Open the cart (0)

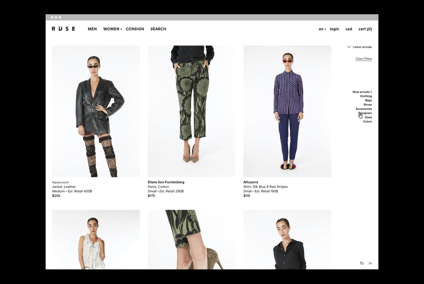coord(365,29)
